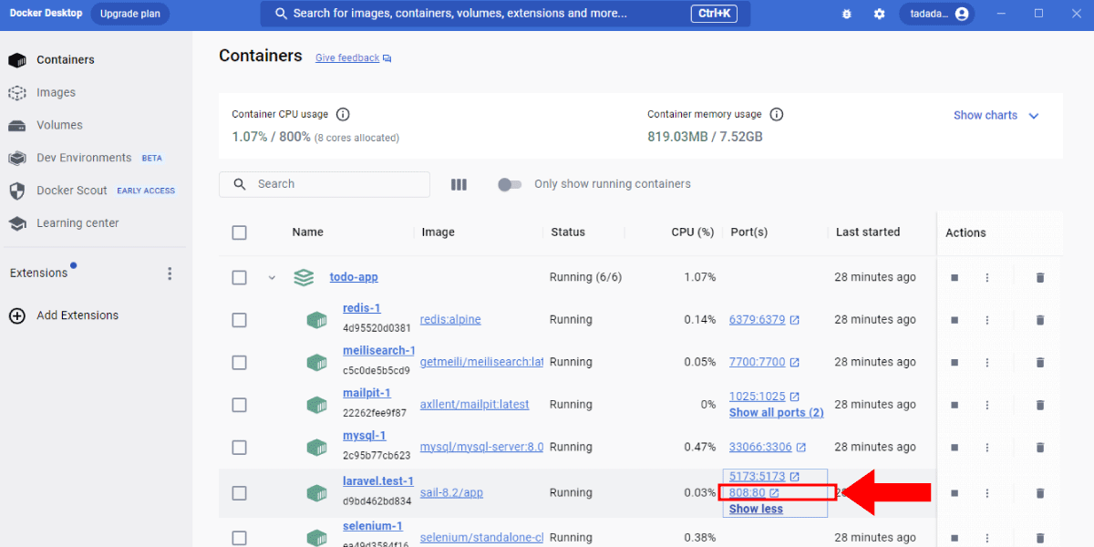Open the troubleshoot bug icon
Viewport: 1094px width, 547px height.
pos(847,14)
